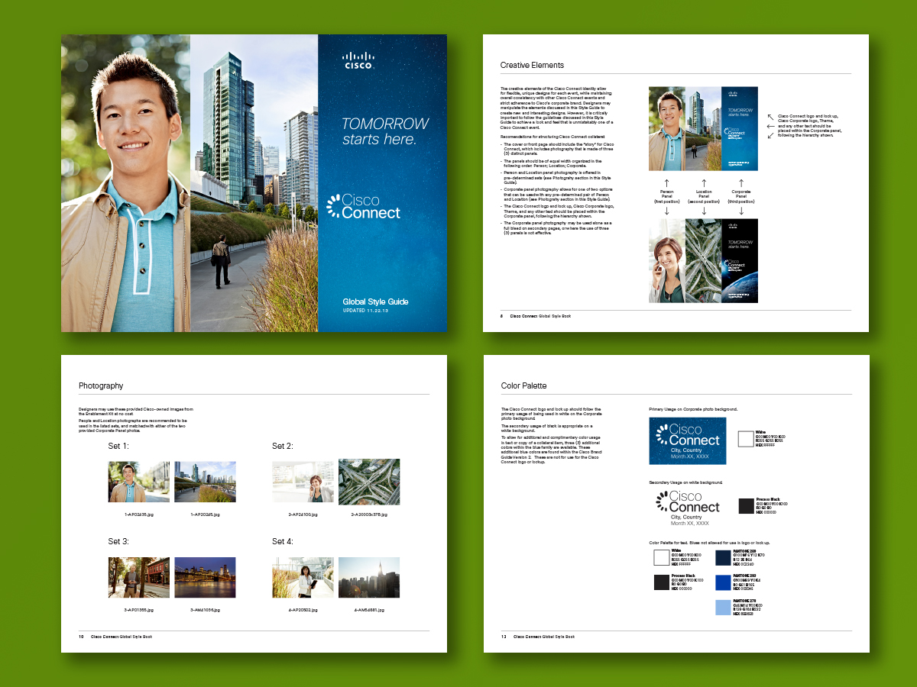Click the Cisco Connect logo on the cover
917x687 pixels.
(363, 206)
